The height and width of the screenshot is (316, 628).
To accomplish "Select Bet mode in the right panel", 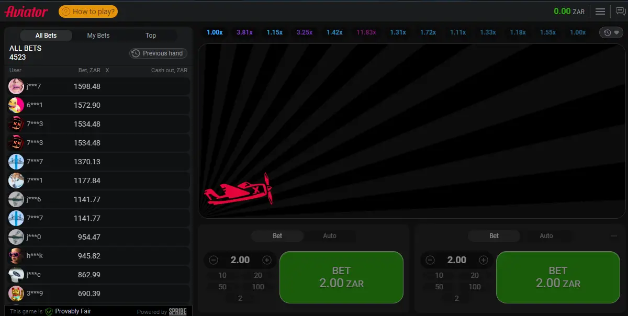I will pyautogui.click(x=494, y=236).
